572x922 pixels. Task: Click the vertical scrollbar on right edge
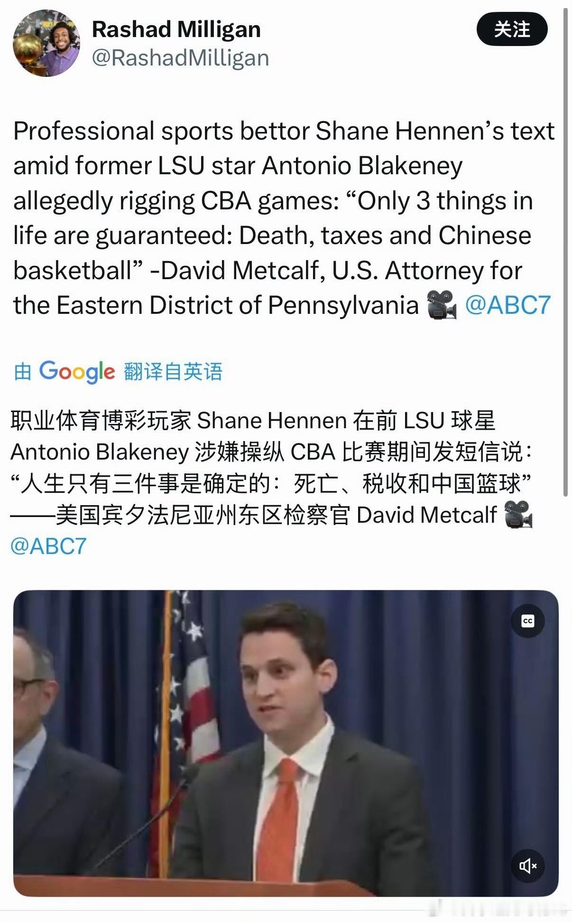(x=565, y=252)
